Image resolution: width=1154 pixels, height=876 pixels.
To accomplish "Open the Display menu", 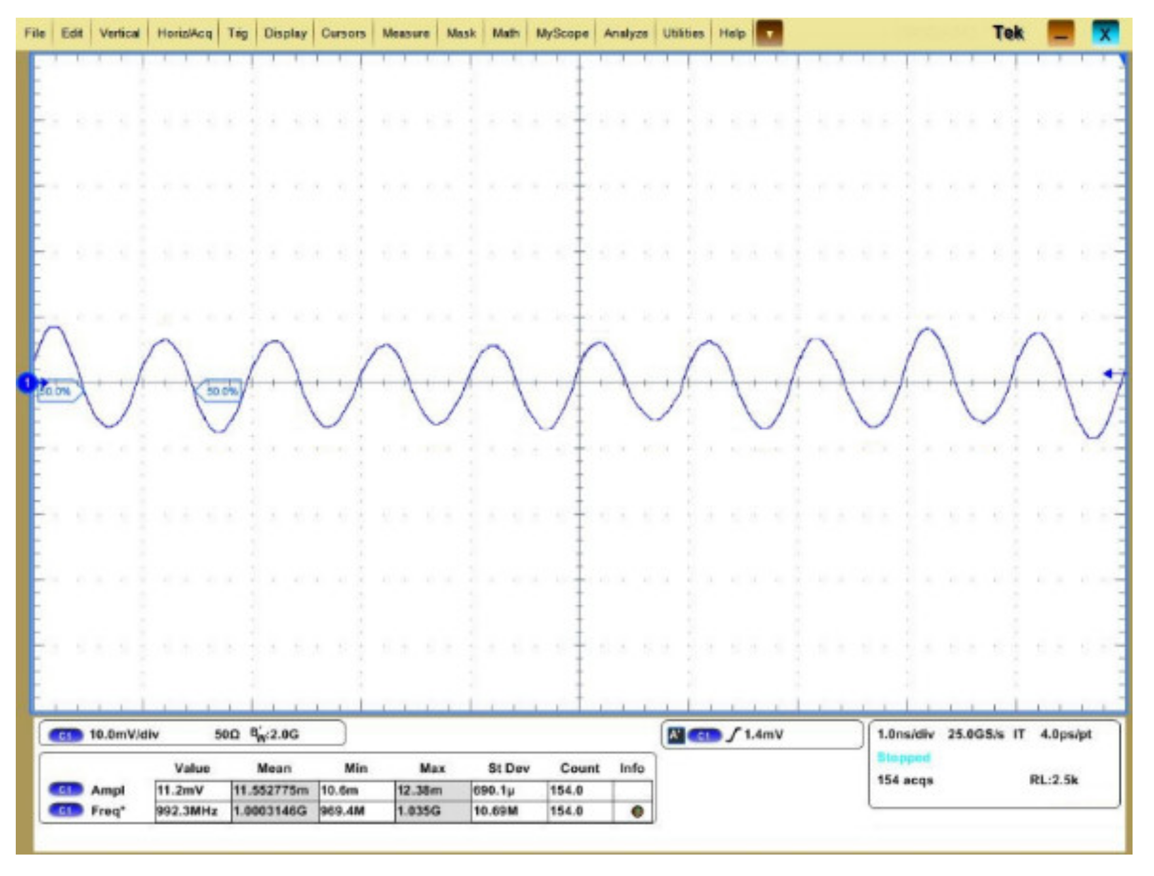I will [285, 33].
